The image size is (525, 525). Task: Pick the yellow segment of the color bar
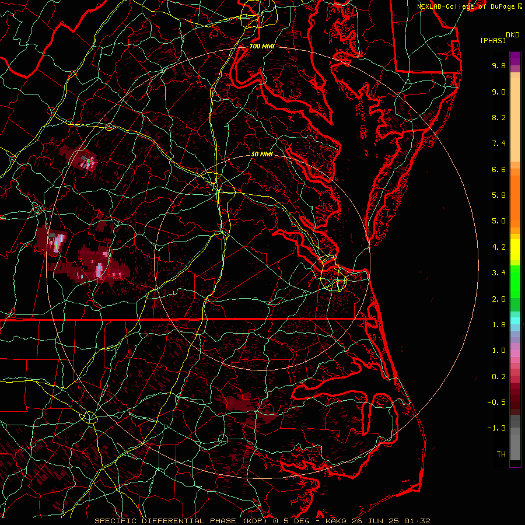(515, 250)
